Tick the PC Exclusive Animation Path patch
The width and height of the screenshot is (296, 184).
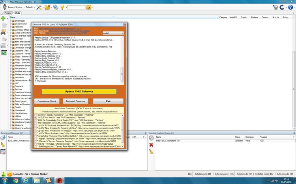click(35, 125)
